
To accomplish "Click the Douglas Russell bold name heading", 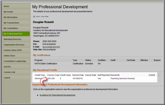I will [43, 22].
